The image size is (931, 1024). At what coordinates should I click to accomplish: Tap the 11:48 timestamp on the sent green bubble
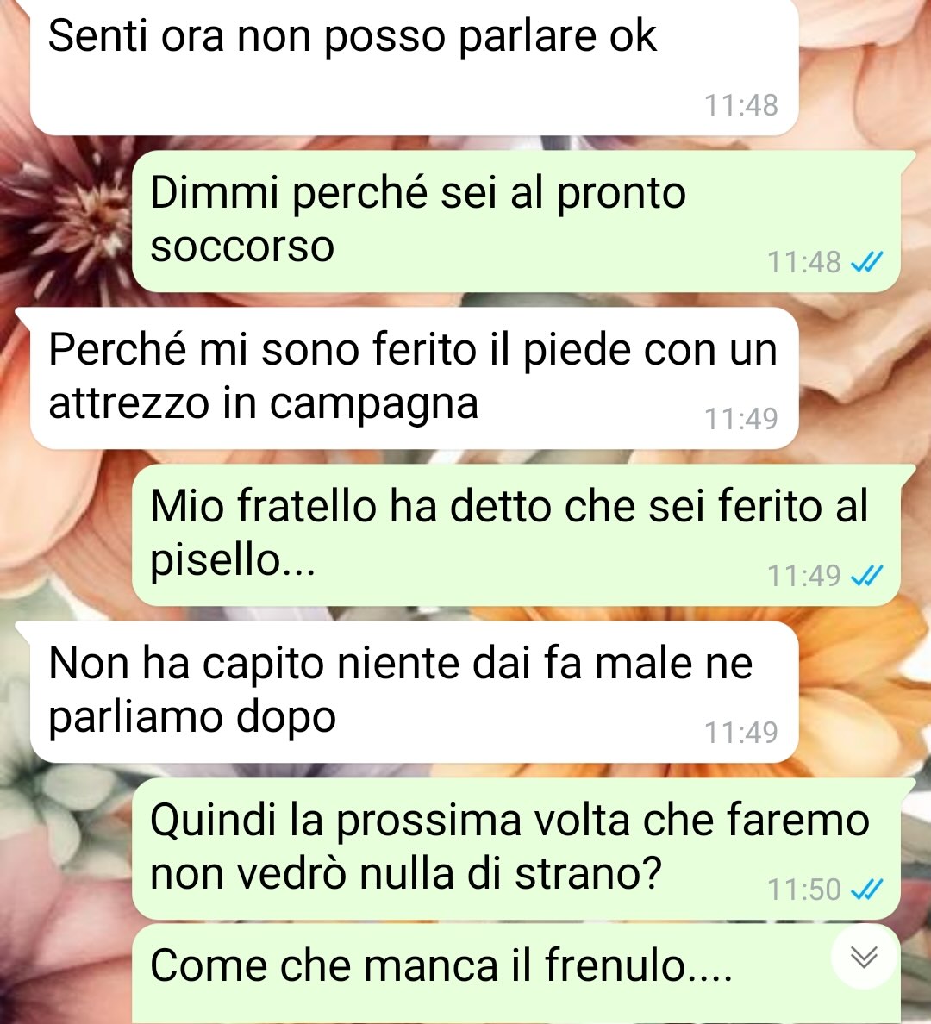803,263
